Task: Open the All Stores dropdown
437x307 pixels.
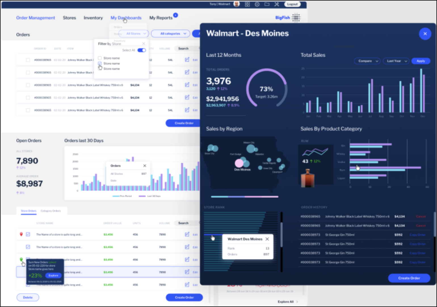Action: 133,33
